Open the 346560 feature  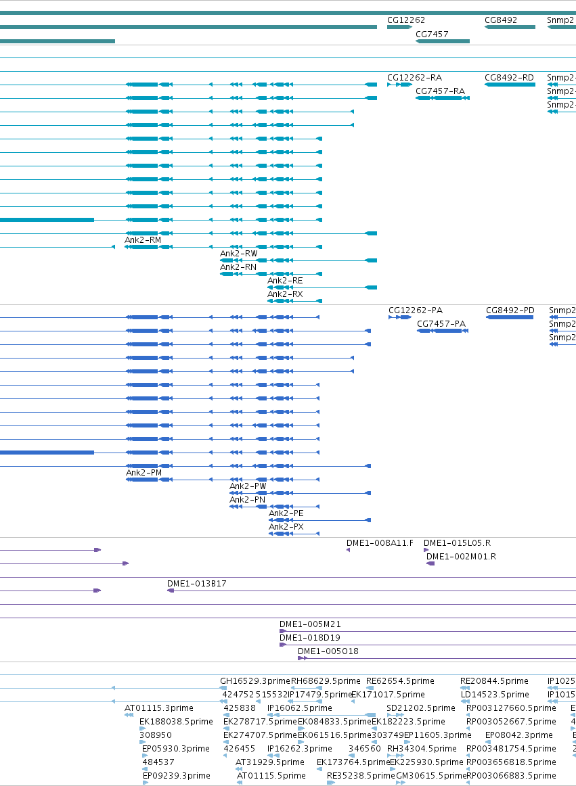pos(365,749)
